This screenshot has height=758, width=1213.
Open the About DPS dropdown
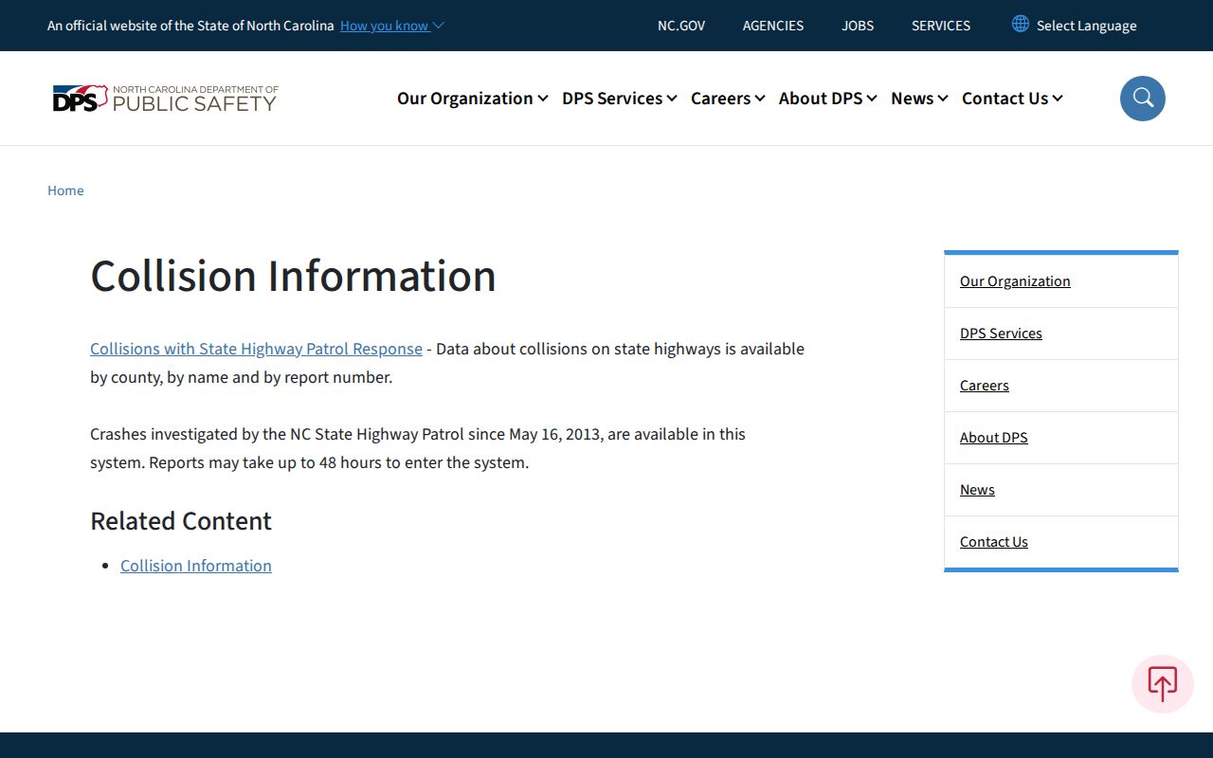coord(827,99)
